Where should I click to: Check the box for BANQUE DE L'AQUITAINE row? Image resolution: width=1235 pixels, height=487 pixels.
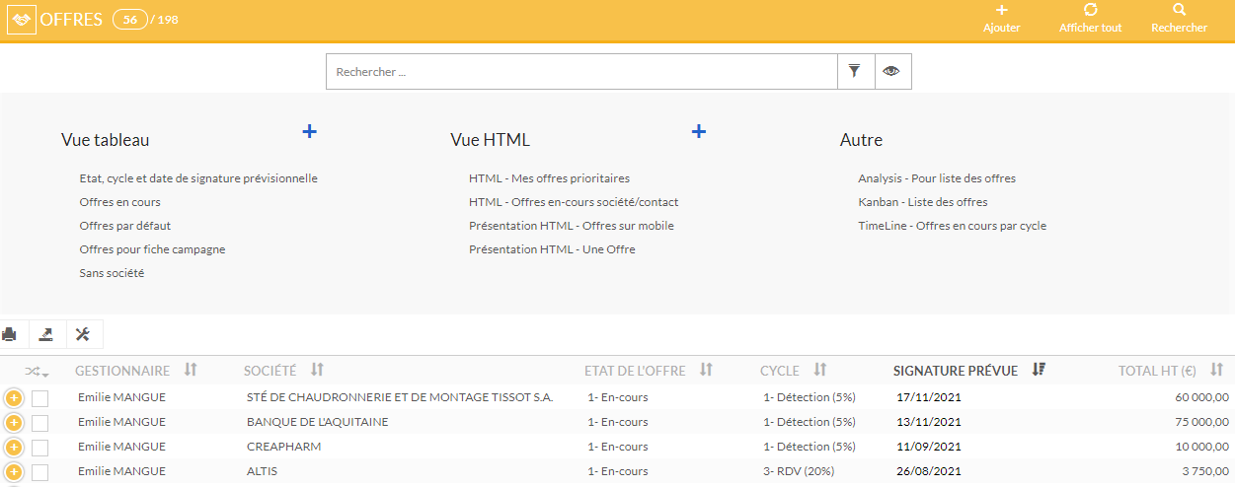40,422
